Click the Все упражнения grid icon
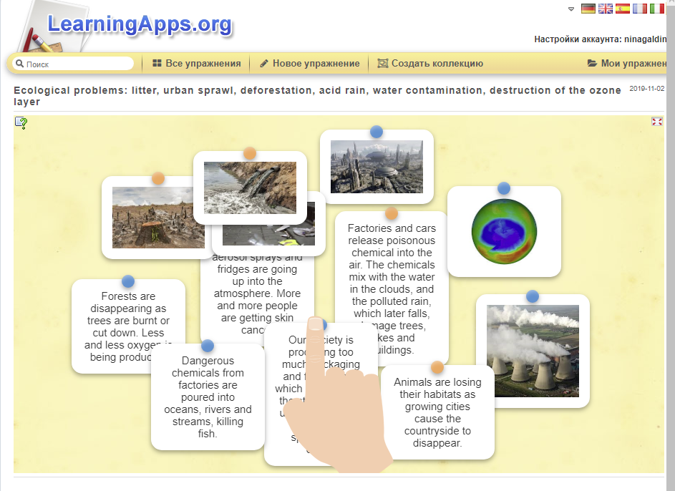Viewport: 675px width, 491px height. [x=157, y=63]
